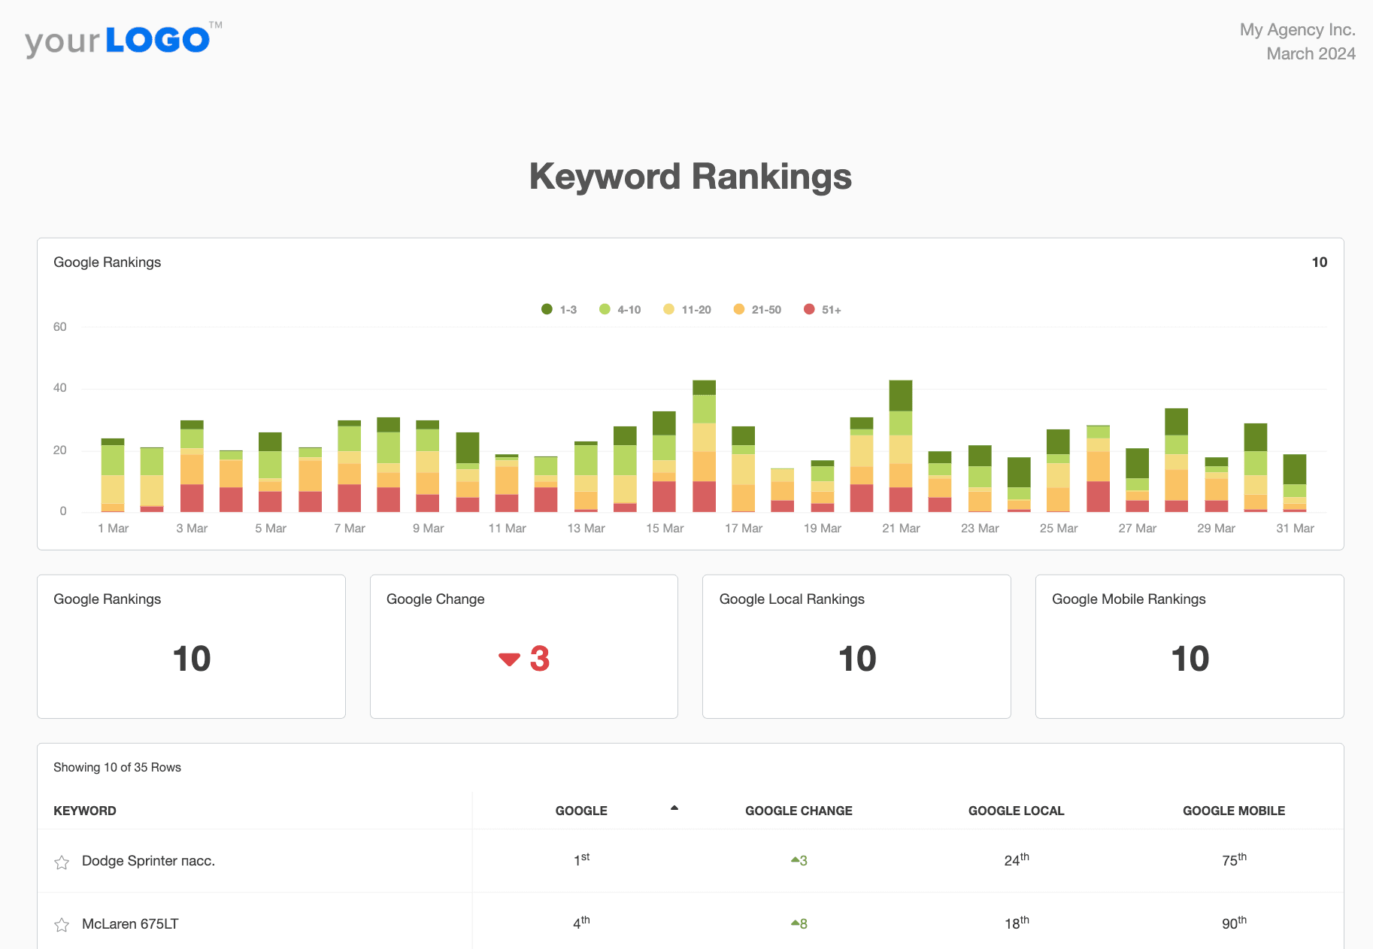
Task: Click the green up arrow beside 8
Action: pyautogui.click(x=795, y=923)
